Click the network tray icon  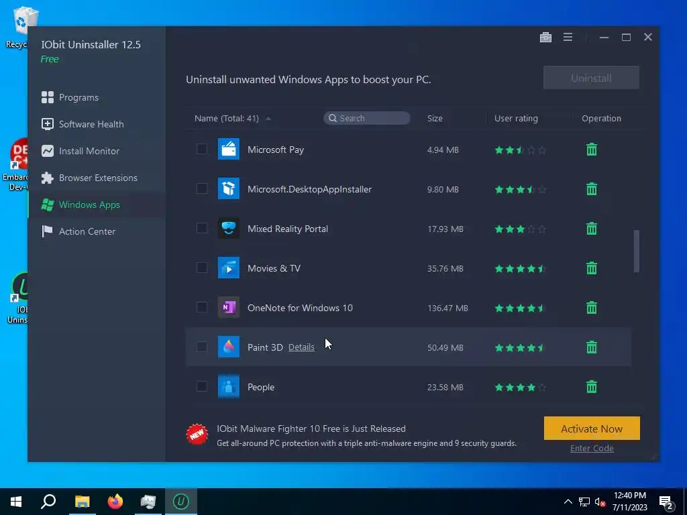click(x=584, y=502)
